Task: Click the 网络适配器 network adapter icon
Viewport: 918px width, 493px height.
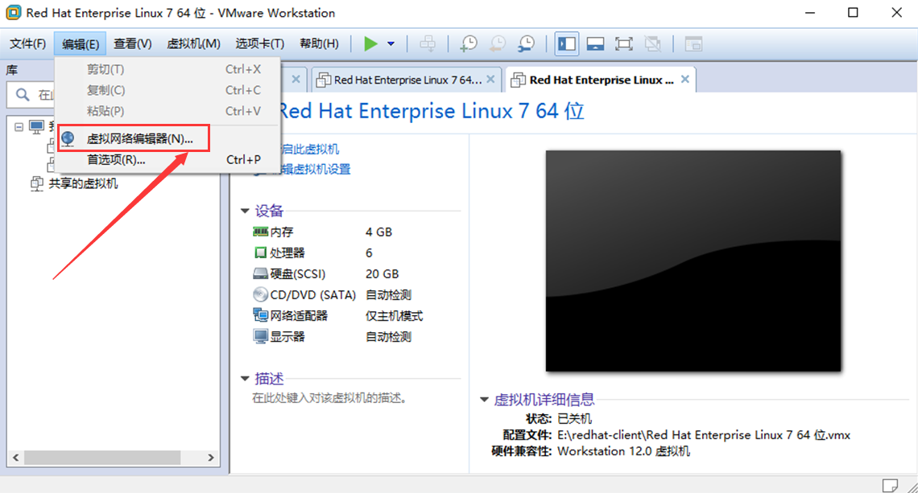Action: (x=260, y=316)
